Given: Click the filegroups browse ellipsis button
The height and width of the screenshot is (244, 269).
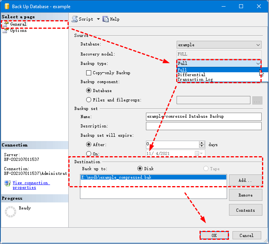Looking at the screenshot, I should pos(257,100).
